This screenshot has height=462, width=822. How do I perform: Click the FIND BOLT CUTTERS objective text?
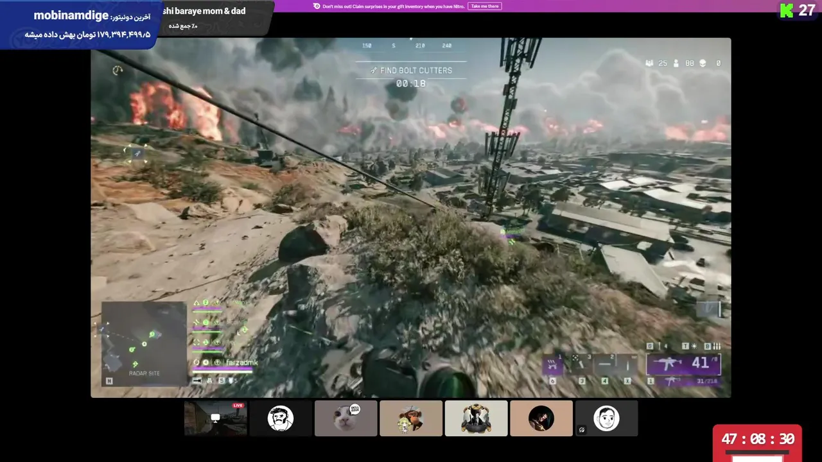(416, 71)
